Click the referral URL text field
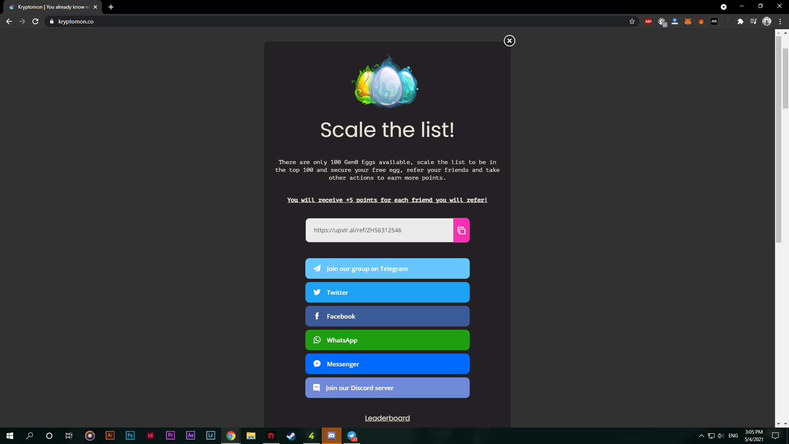 (x=379, y=230)
